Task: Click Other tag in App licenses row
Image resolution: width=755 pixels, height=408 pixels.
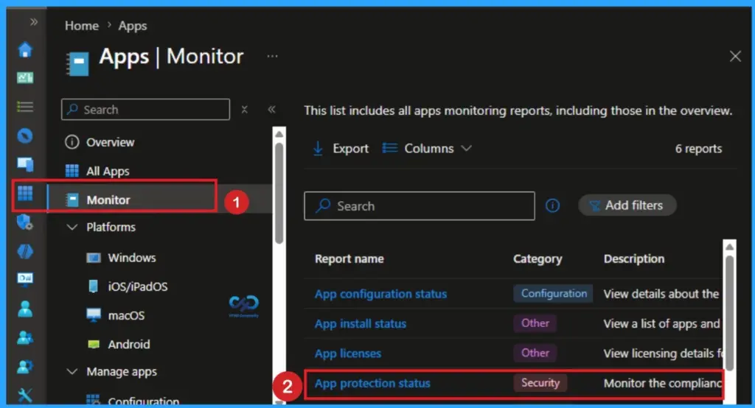Action: [x=535, y=354]
